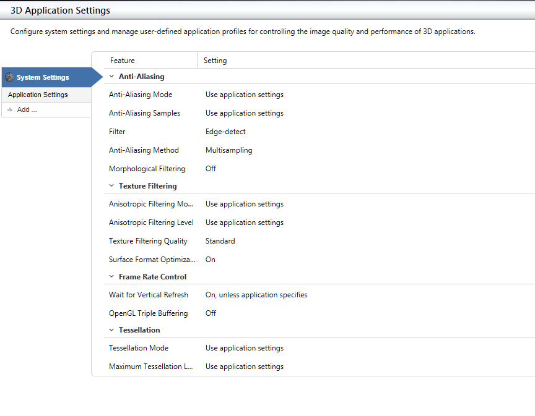Collapse the Tessellation section
535x416 pixels.
111,330
